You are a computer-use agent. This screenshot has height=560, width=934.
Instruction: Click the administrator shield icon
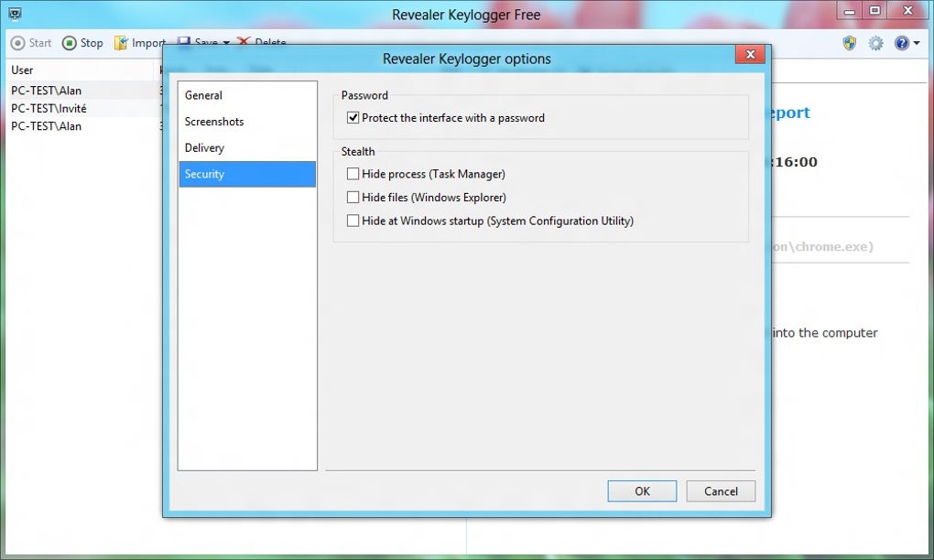click(850, 43)
